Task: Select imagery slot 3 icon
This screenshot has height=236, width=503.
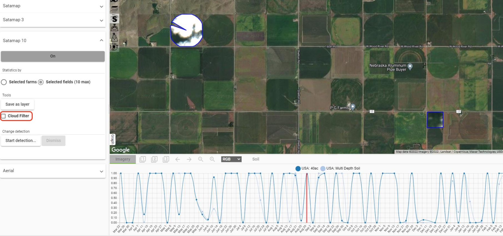Action: pyautogui.click(x=166, y=159)
